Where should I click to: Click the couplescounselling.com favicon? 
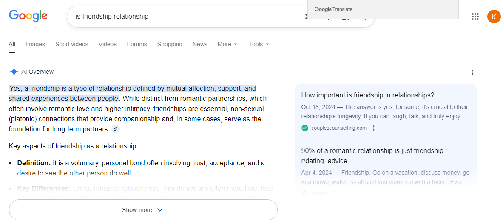(305, 128)
